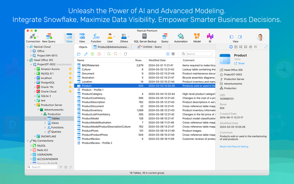294x184 pixels.
Task: Open the AI icon in right pane
Action: (x=255, y=47)
